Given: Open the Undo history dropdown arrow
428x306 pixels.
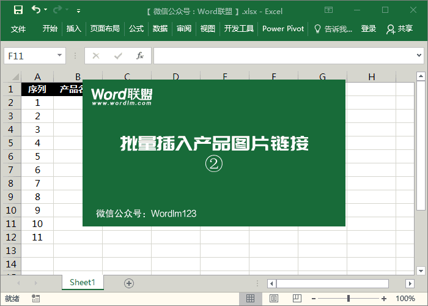Looking at the screenshot, I should click(x=46, y=11).
